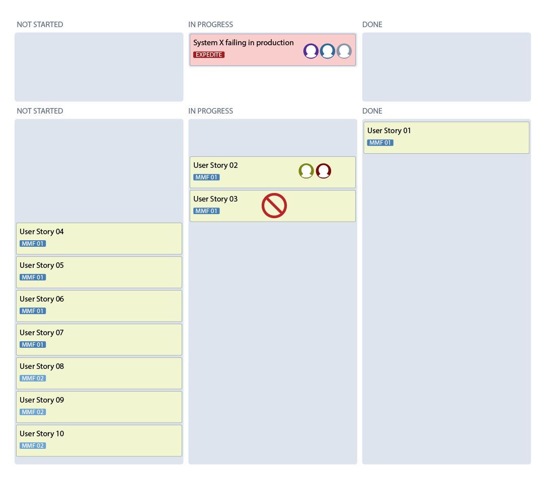Viewport: 544px width, 483px height.
Task: Click the gray avatar on the expedite card
Action: [344, 51]
